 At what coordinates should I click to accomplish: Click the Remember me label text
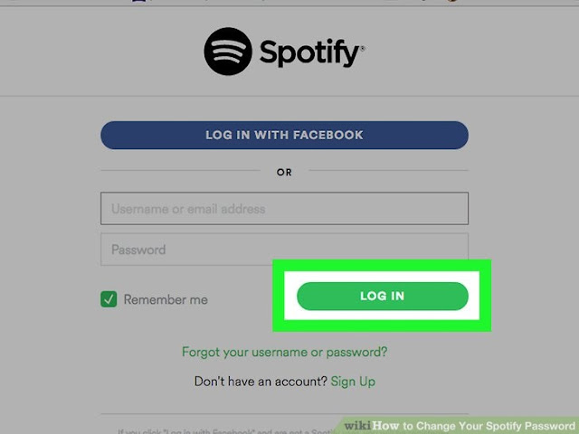tap(166, 299)
